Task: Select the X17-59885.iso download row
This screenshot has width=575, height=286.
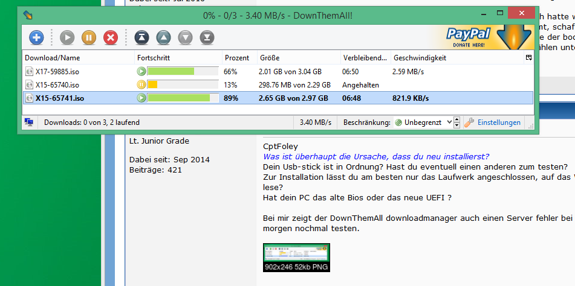Action: click(x=278, y=71)
